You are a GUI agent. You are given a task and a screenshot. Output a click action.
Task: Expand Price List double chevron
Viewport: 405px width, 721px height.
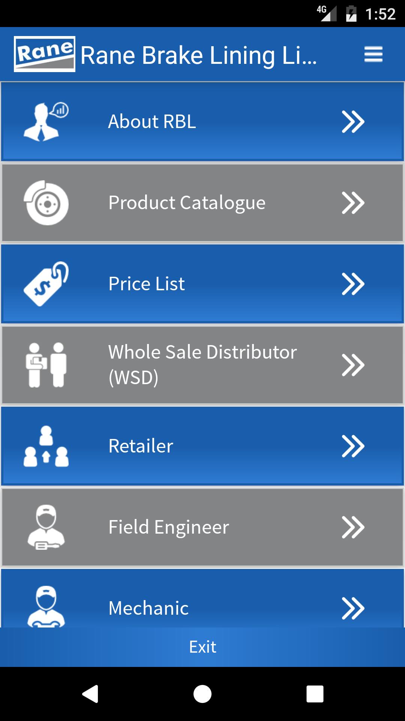pos(353,284)
